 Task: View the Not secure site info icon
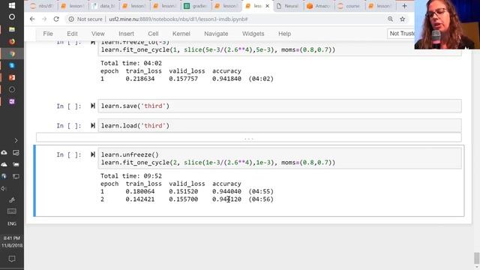71,19
